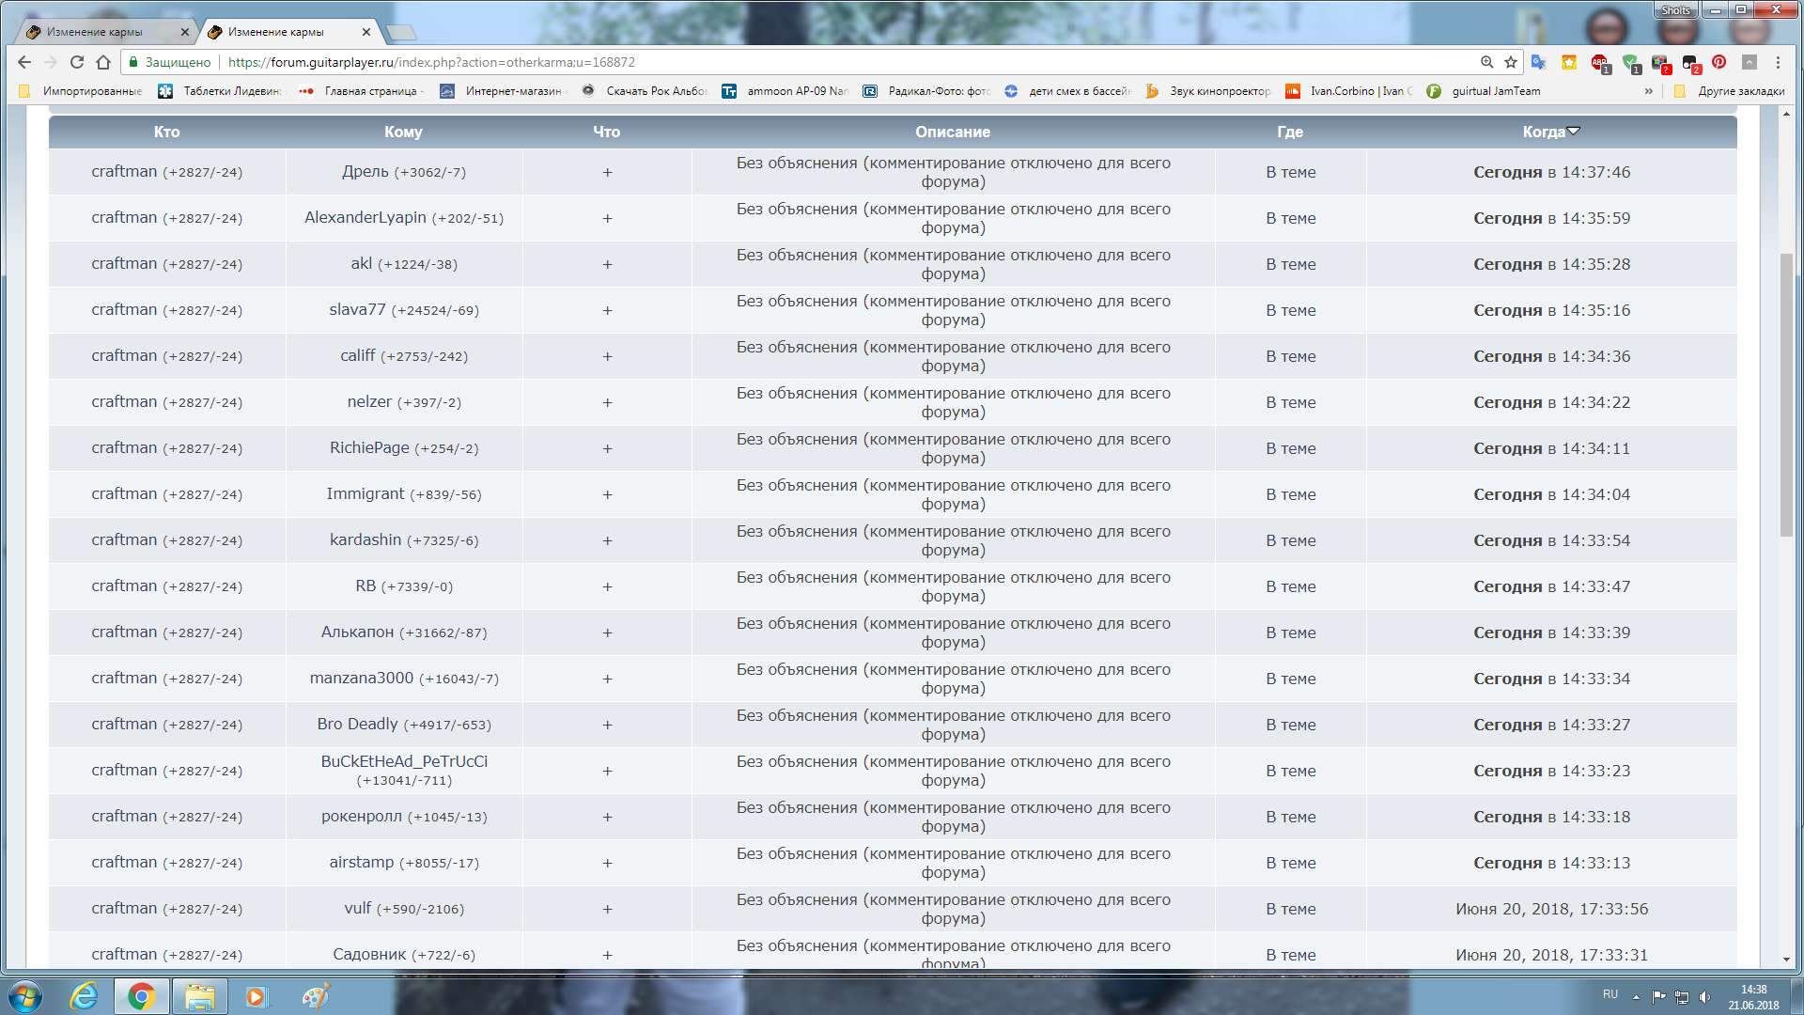Show hidden tray icons arrow

(x=1636, y=996)
